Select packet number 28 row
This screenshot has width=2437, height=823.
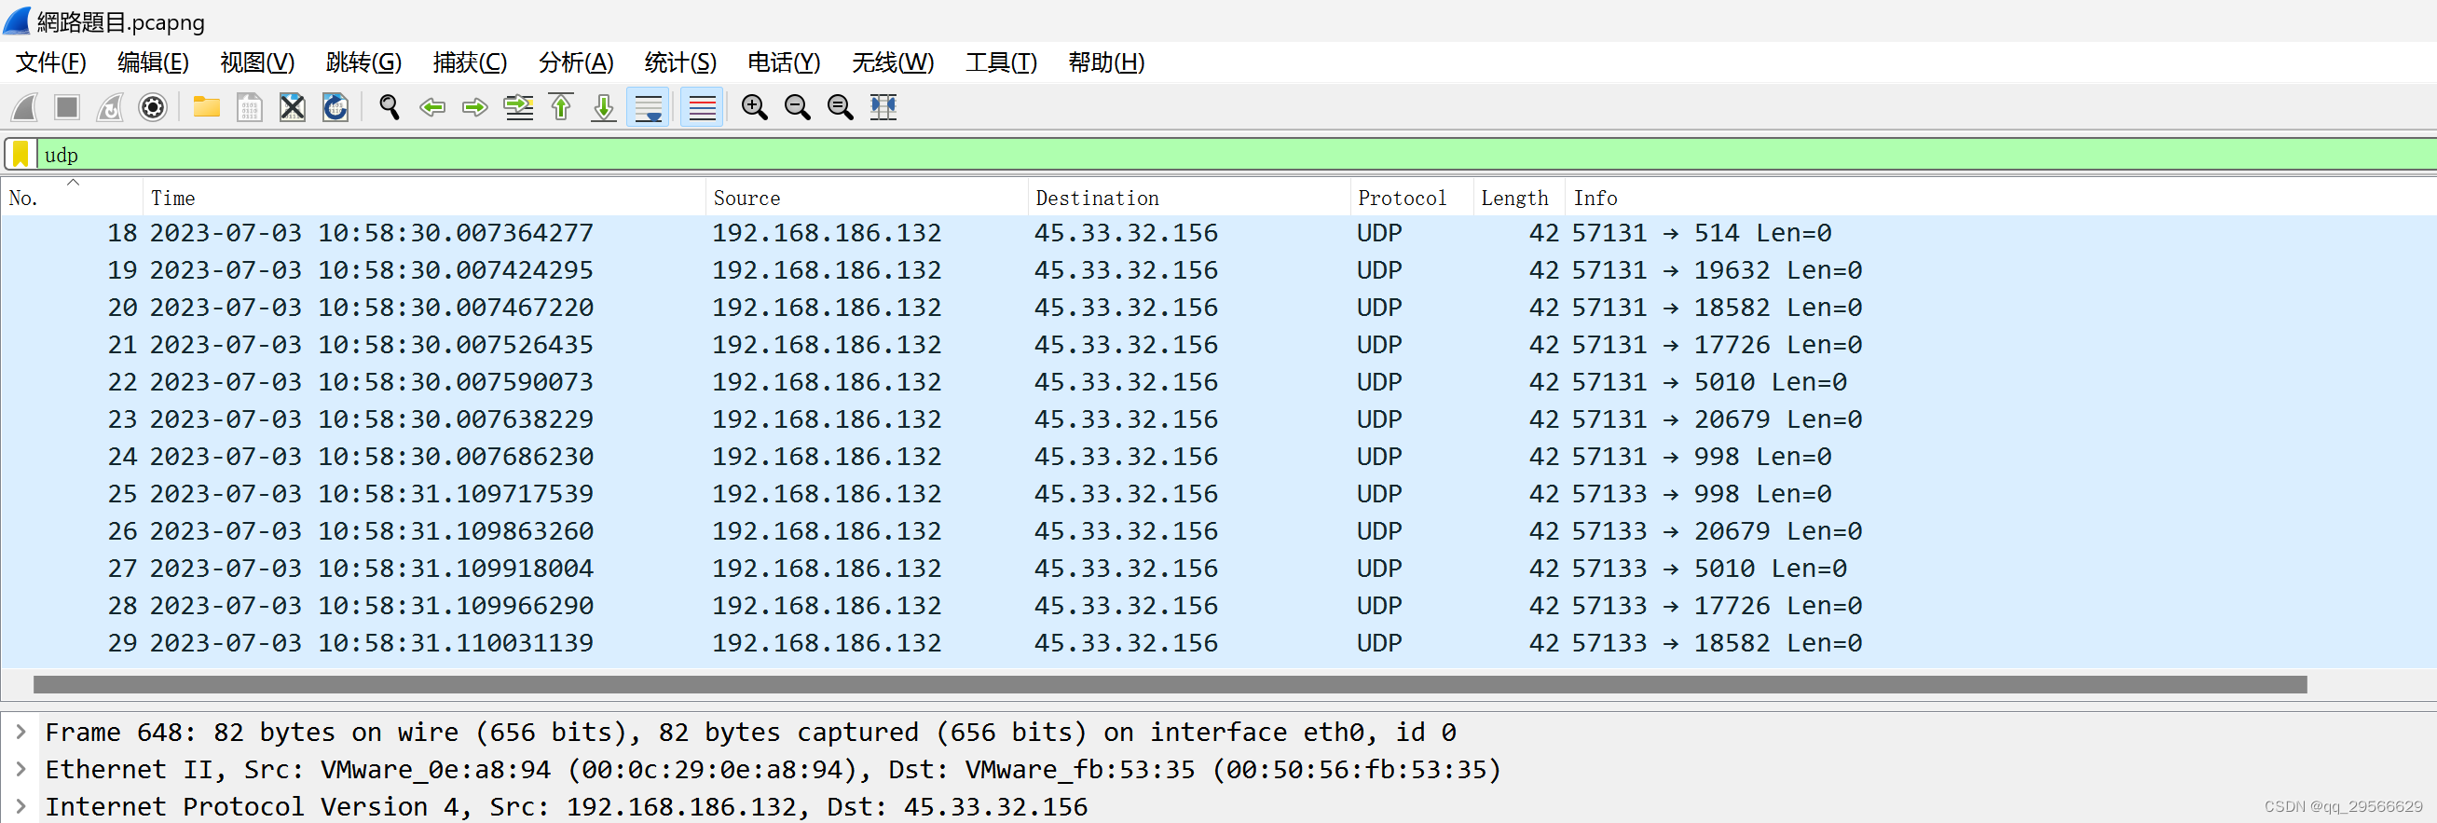click(x=1219, y=606)
